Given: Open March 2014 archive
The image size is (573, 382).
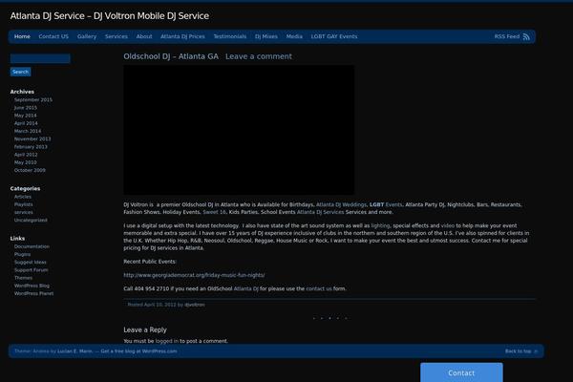Looking at the screenshot, I should click(x=28, y=131).
